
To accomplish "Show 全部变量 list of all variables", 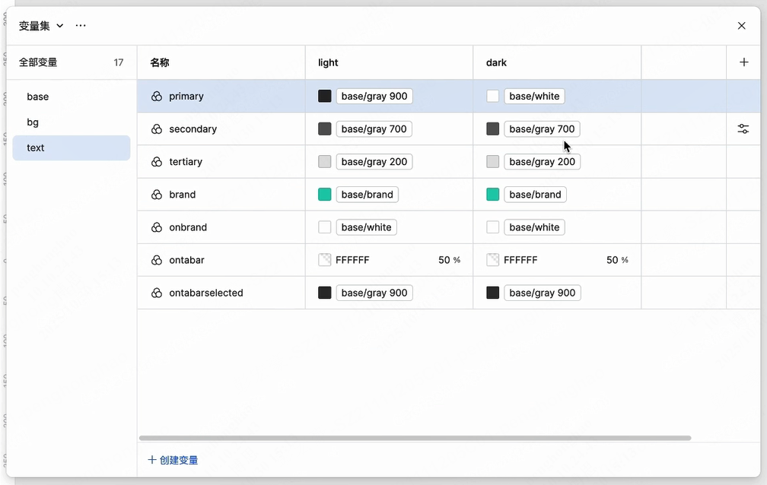I will [38, 62].
